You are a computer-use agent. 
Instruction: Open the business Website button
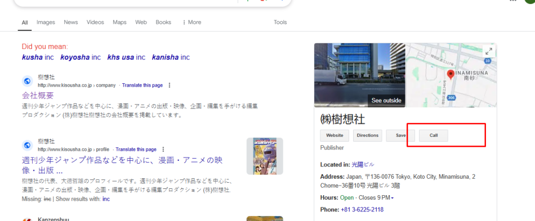[335, 135]
